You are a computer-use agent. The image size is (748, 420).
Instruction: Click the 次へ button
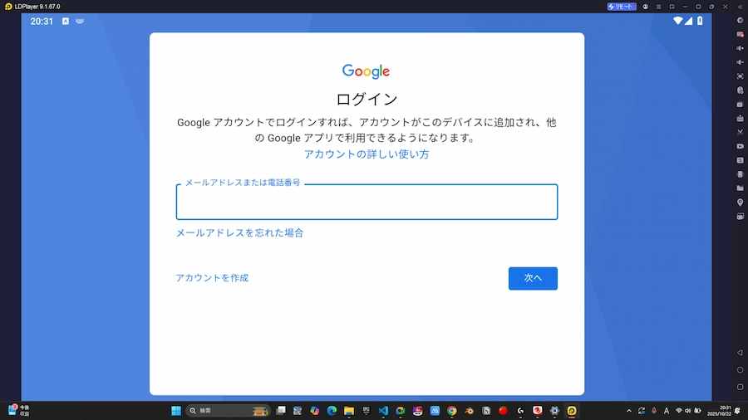(533, 279)
